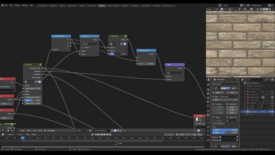Collapse the Separate XYZ node
This screenshot has height=155, width=275.
pos(53,36)
